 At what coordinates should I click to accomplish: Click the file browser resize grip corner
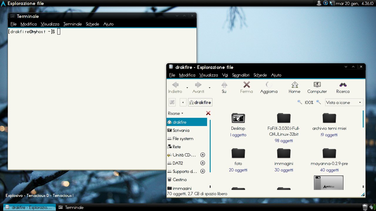[x=363, y=194]
